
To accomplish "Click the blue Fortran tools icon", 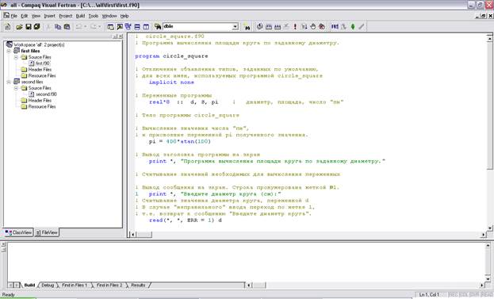I will tap(335, 27).
